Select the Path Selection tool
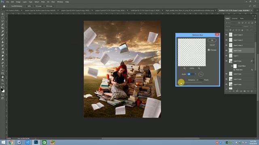This screenshot has width=259, height=145. 2,70
